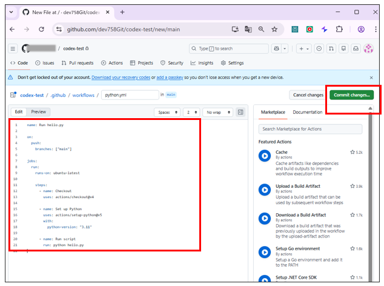Open the Insights tab
The width and height of the screenshot is (384, 286).
click(x=202, y=63)
